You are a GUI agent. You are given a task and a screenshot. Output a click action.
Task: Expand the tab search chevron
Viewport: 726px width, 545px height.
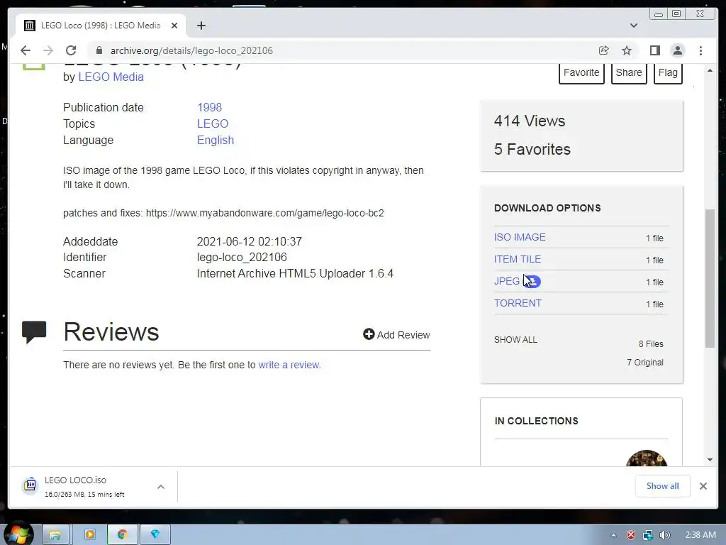point(634,26)
